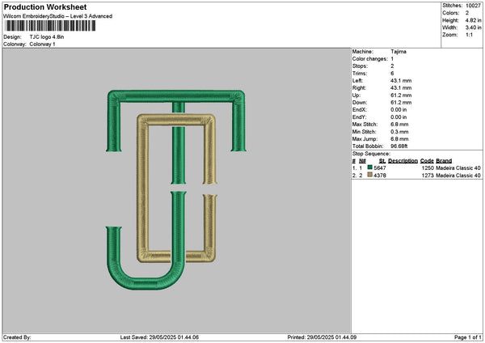Select stop sequence row 1 Madeira Classic 40

pos(458,167)
